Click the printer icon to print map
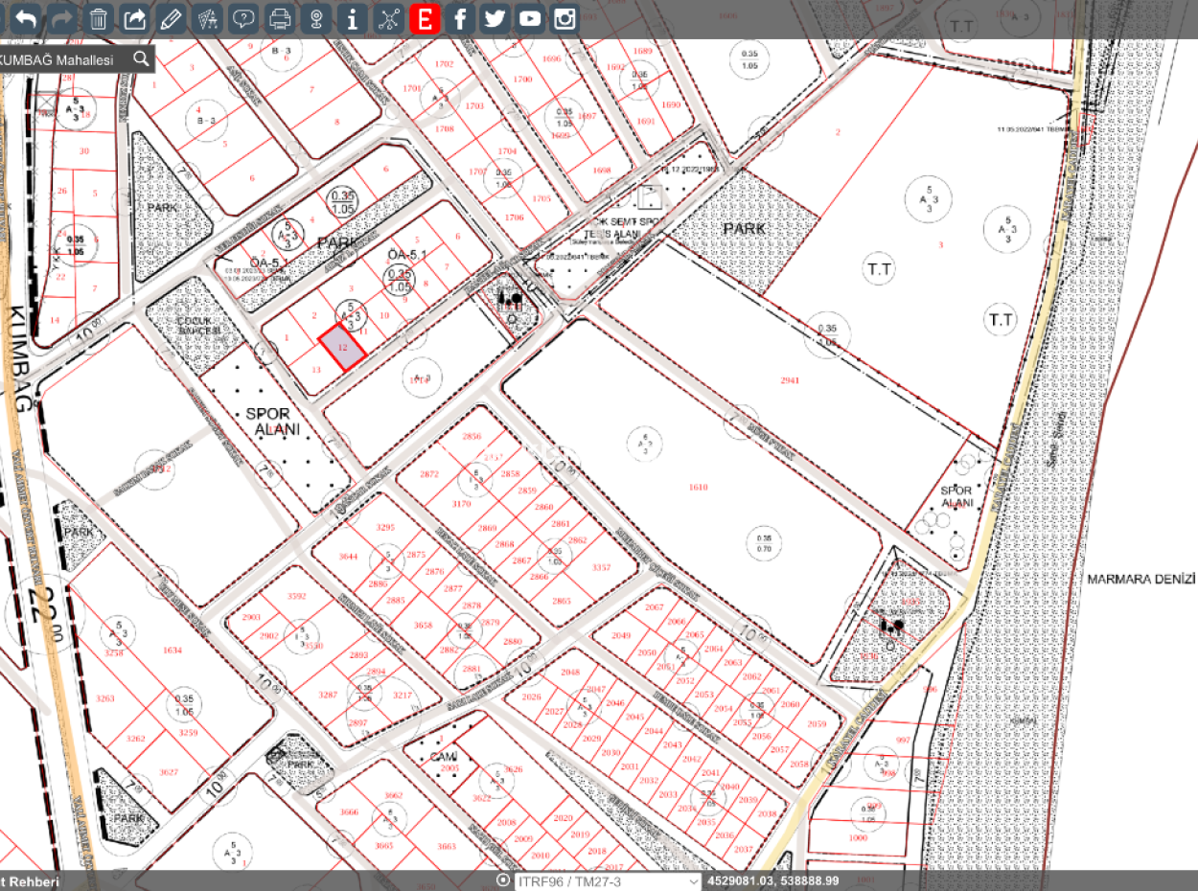This screenshot has height=891, width=1198. point(280,18)
